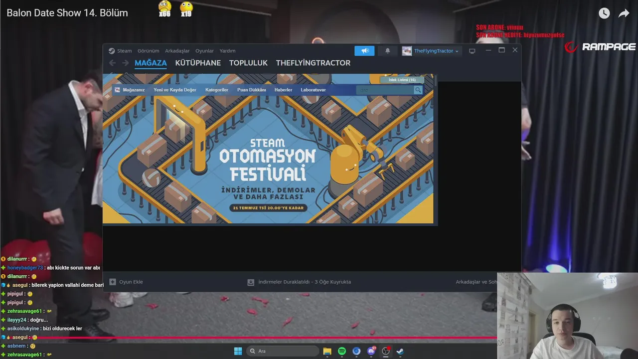Open the Windows Start menu

(x=238, y=351)
